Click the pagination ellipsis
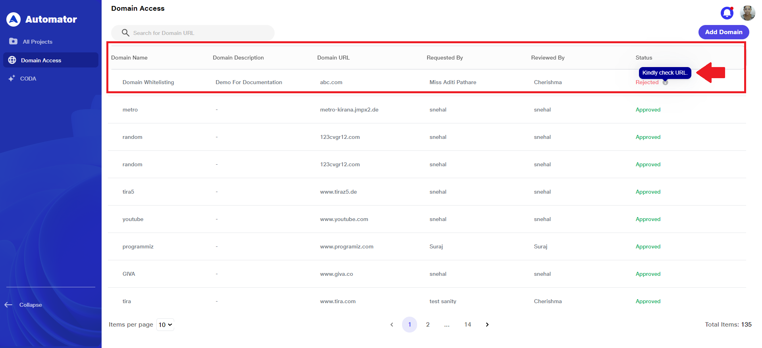Screen dimensions: 762x348 point(447,325)
